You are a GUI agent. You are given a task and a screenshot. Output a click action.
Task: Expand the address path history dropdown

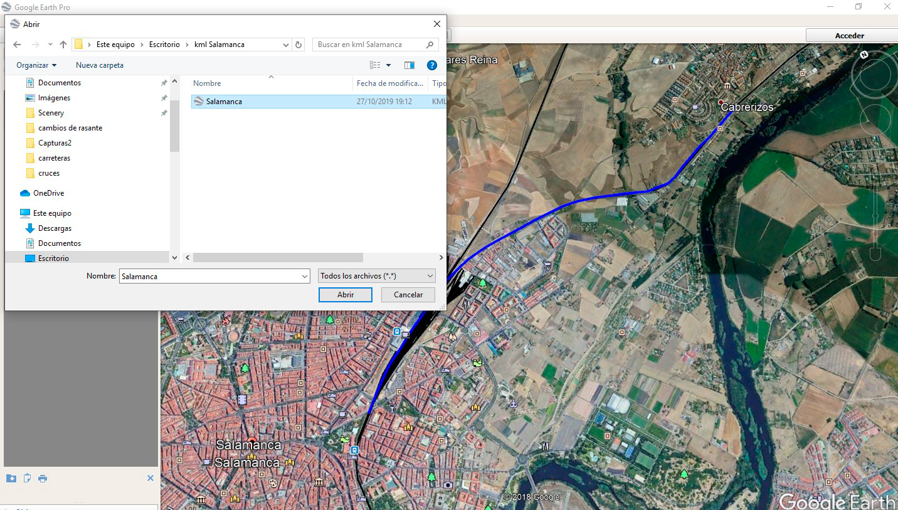[x=286, y=45]
